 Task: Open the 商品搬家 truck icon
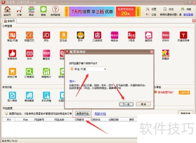(29, 97)
